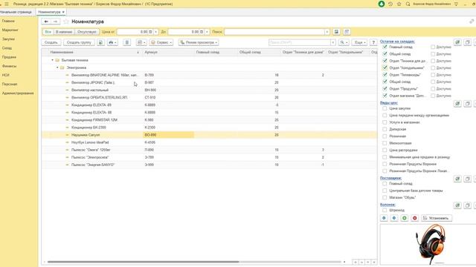Add Номенклатура to favorites with the star
Screen dimensions: 476x267
66,22
